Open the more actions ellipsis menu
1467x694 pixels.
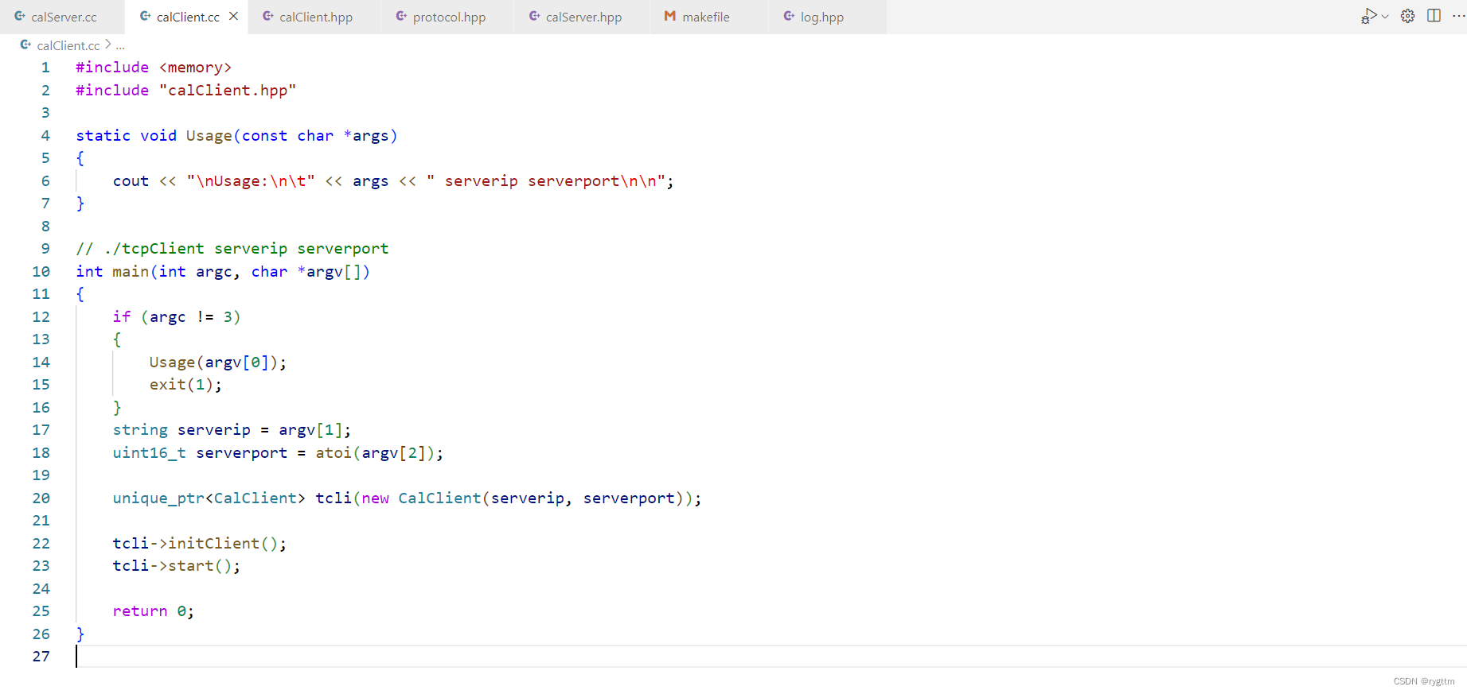(x=1458, y=16)
